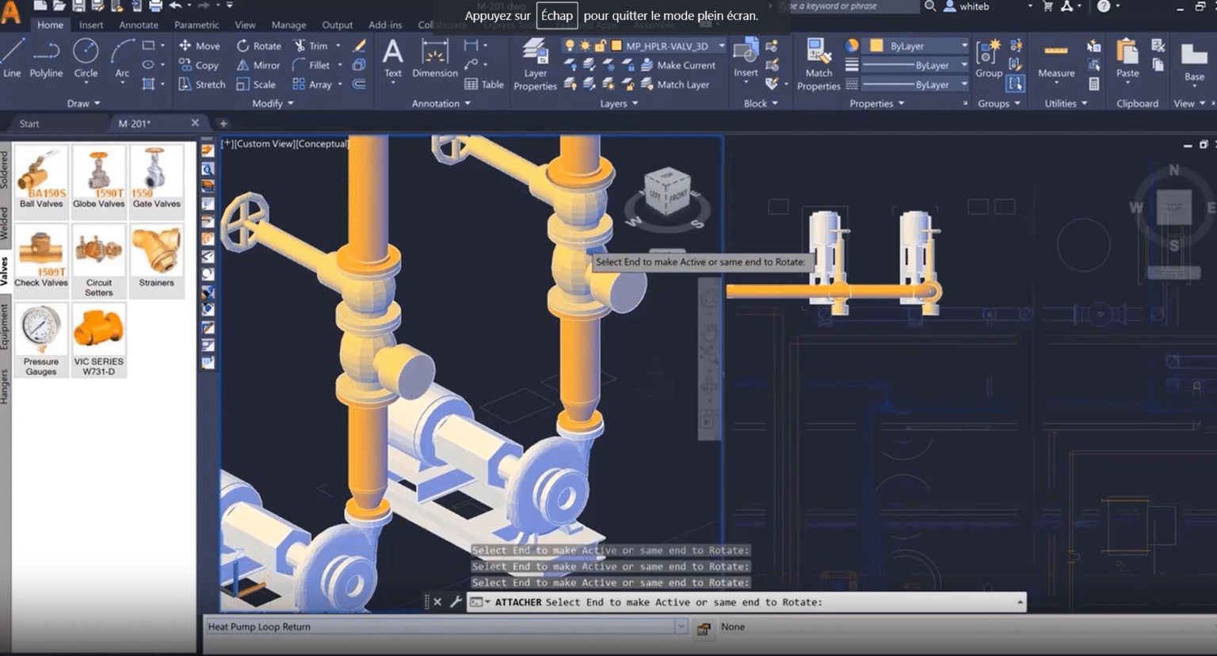Click the Mirror tool icon
The height and width of the screenshot is (656, 1217).
coord(243,65)
